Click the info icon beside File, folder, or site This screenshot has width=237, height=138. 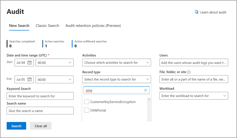coord(189,72)
